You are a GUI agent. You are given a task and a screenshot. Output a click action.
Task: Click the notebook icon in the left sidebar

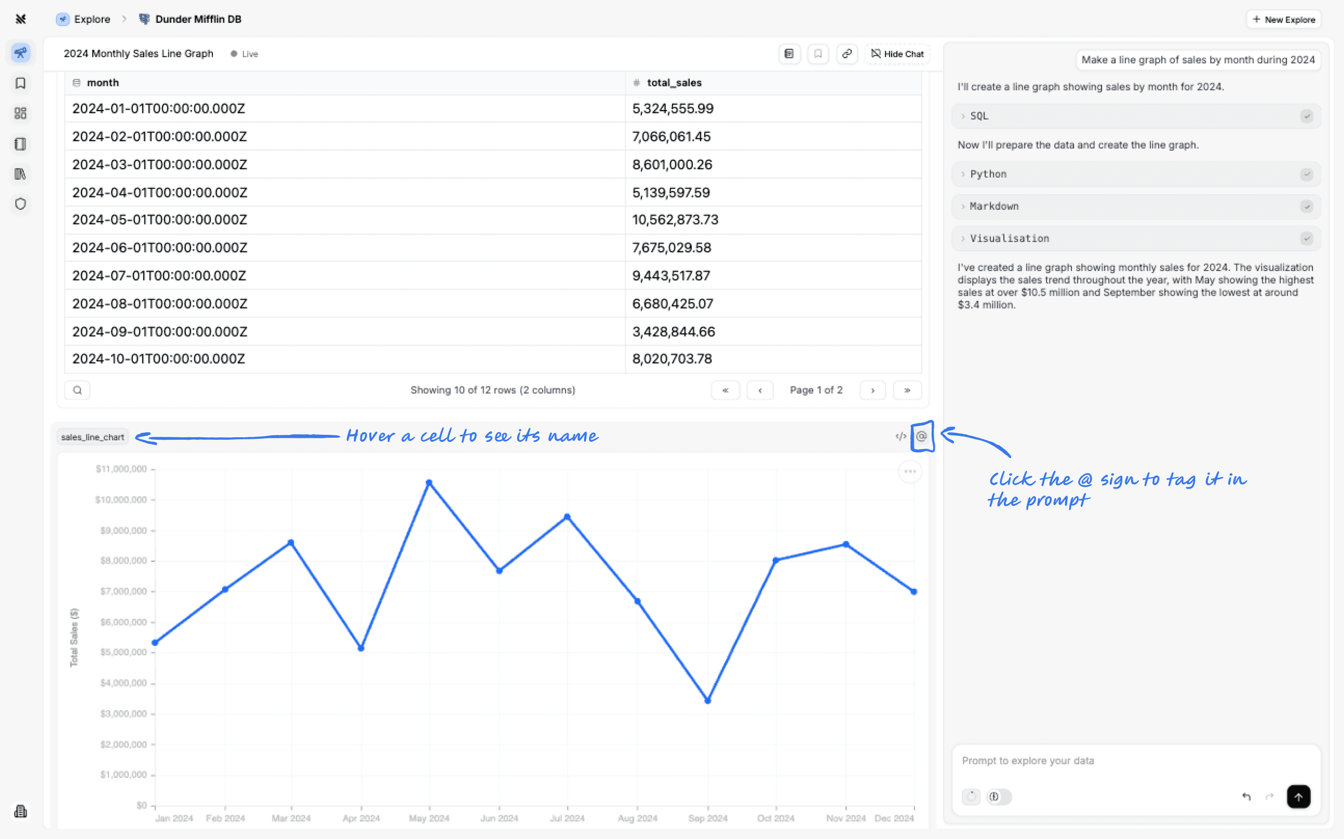(x=21, y=144)
